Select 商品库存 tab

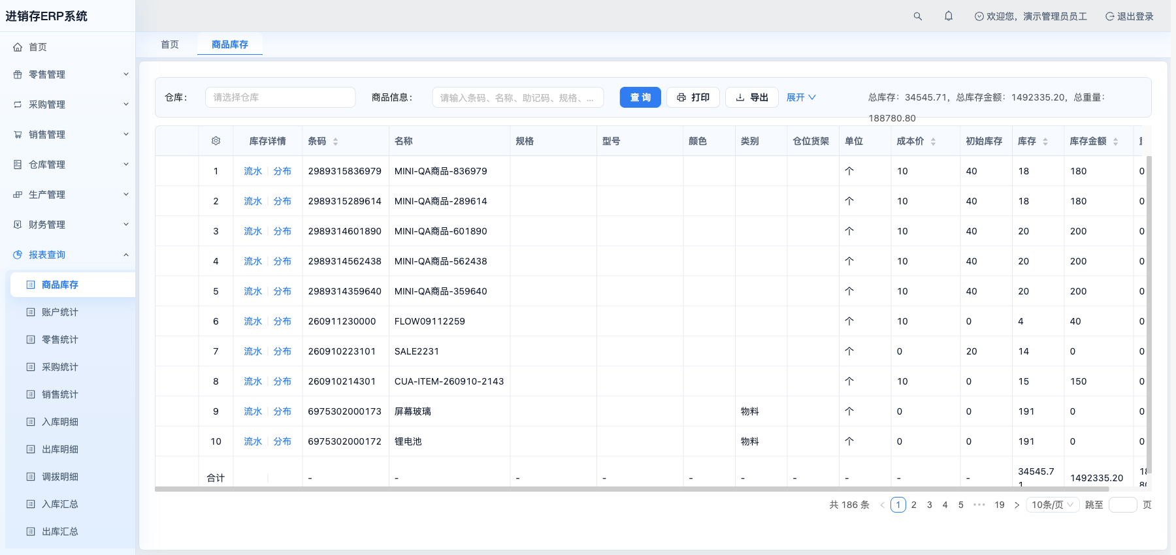pyautogui.click(x=230, y=44)
